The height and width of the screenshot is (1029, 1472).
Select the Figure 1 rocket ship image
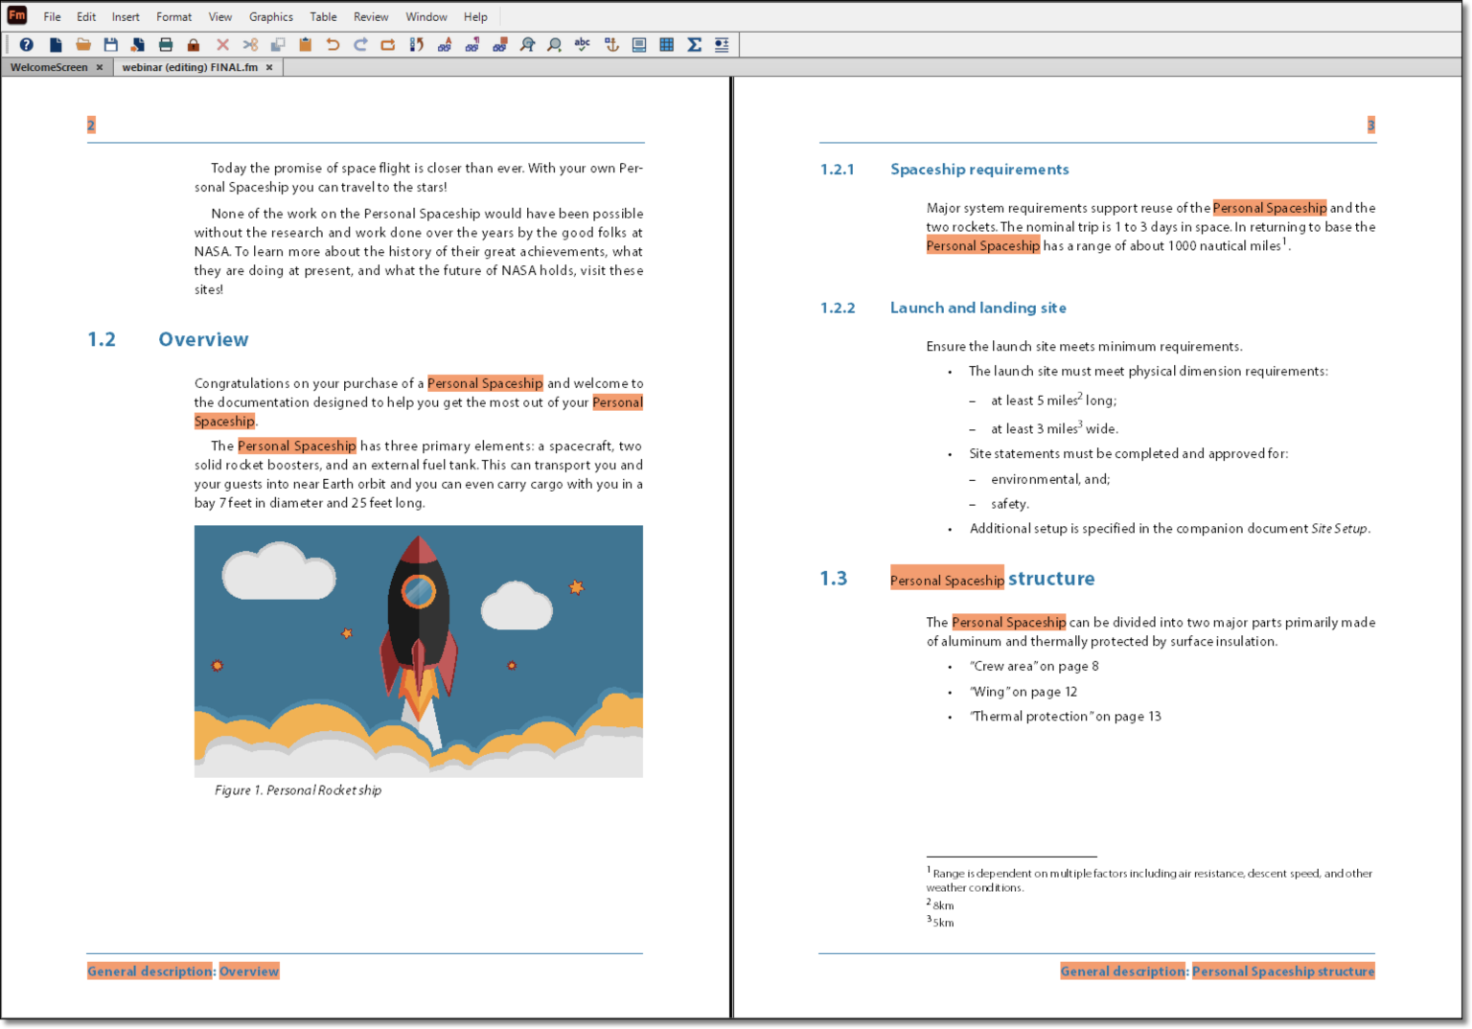419,650
